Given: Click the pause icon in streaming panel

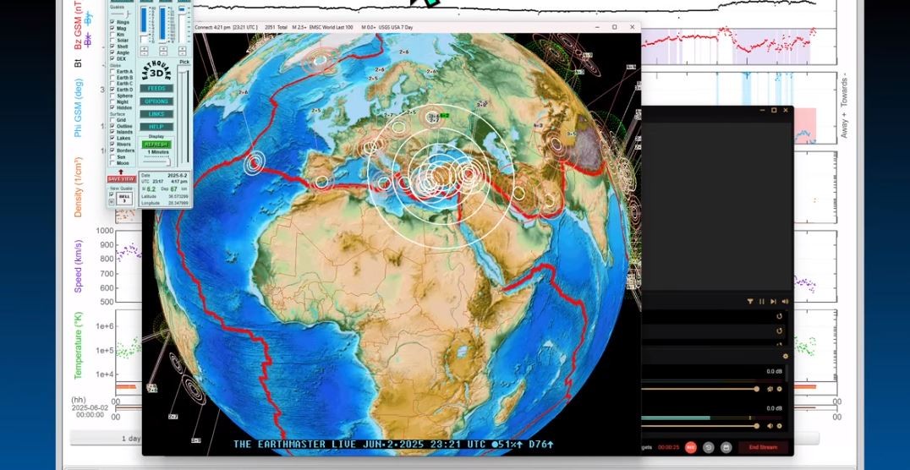Looking at the screenshot, I should [x=761, y=301].
